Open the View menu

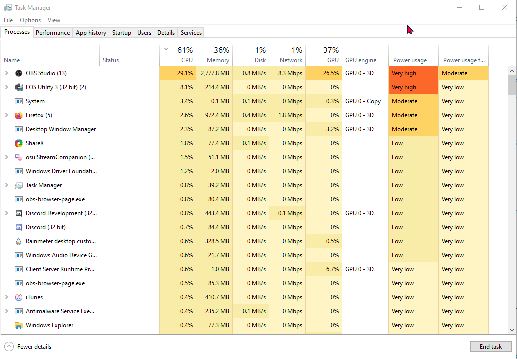(x=54, y=20)
